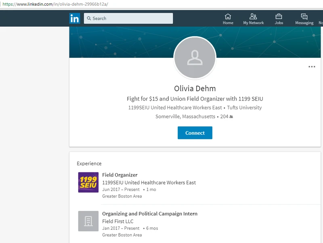Open the three-dot more options menu

point(312,67)
